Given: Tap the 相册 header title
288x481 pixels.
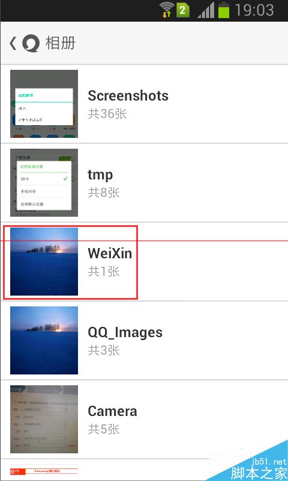Looking at the screenshot, I should click(61, 43).
